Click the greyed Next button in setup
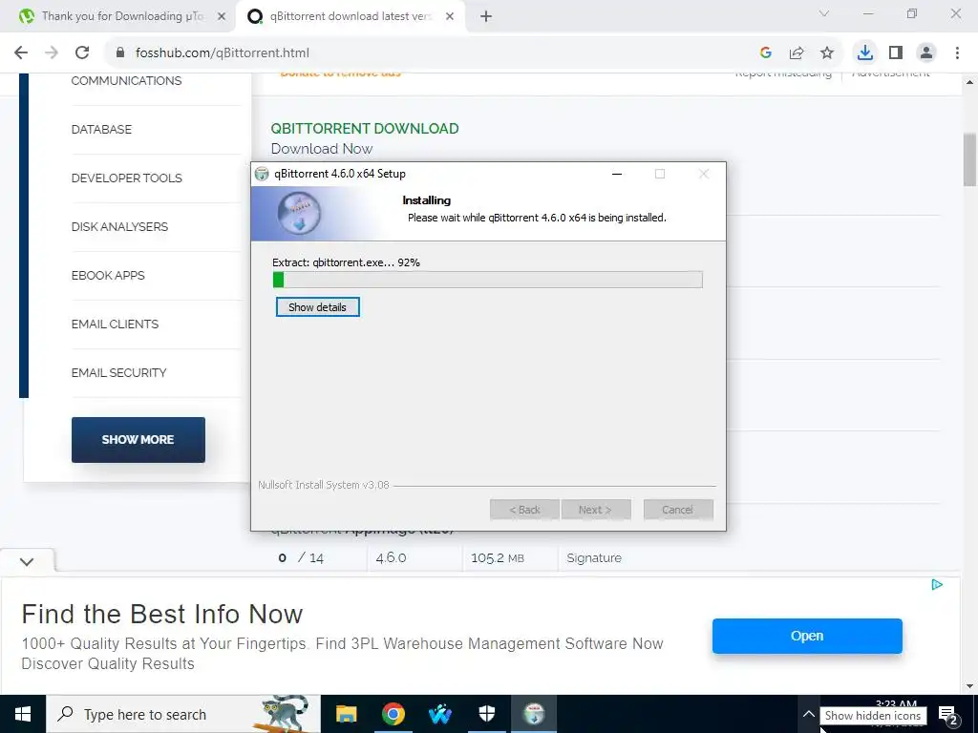 click(596, 510)
